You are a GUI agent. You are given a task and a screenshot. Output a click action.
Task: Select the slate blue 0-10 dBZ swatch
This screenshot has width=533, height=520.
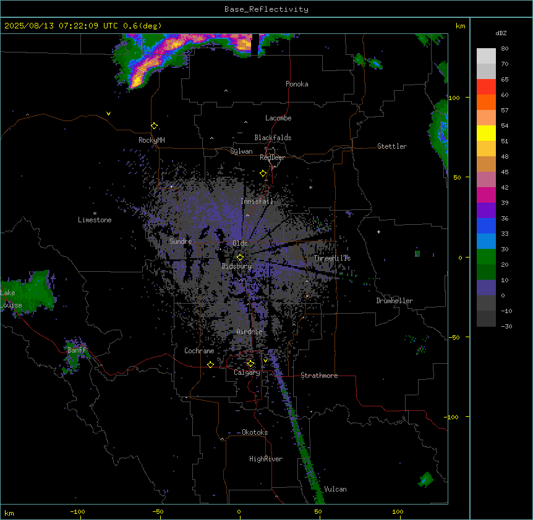[486, 288]
